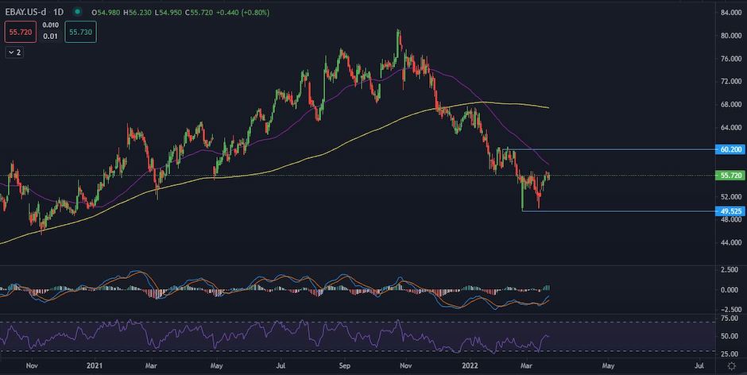Click the Sep label on time axis
This screenshot has height=375, width=747.
(345, 366)
